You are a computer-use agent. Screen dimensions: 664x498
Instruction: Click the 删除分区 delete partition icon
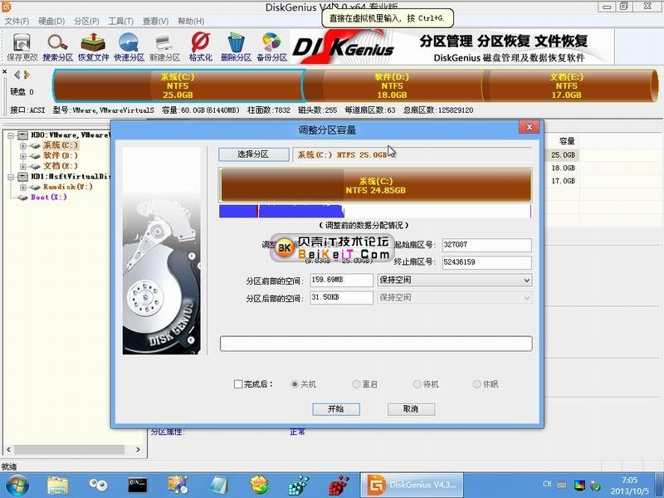click(236, 47)
